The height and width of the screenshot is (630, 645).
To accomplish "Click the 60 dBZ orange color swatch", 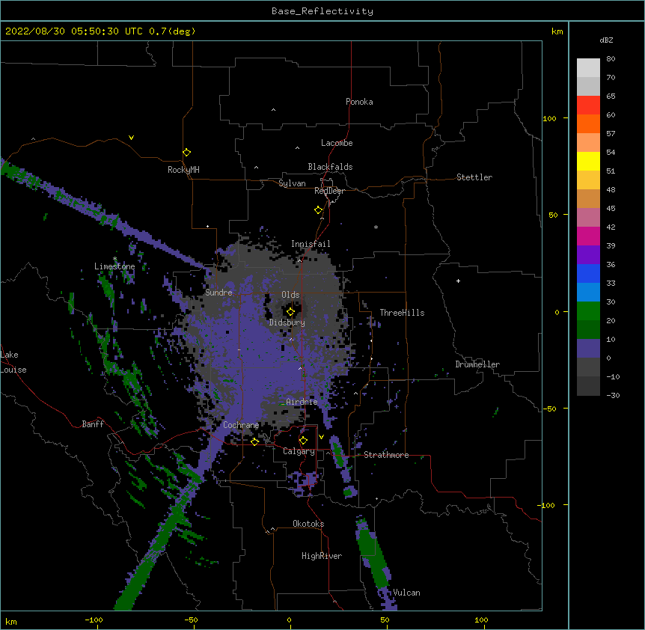I will (x=588, y=123).
